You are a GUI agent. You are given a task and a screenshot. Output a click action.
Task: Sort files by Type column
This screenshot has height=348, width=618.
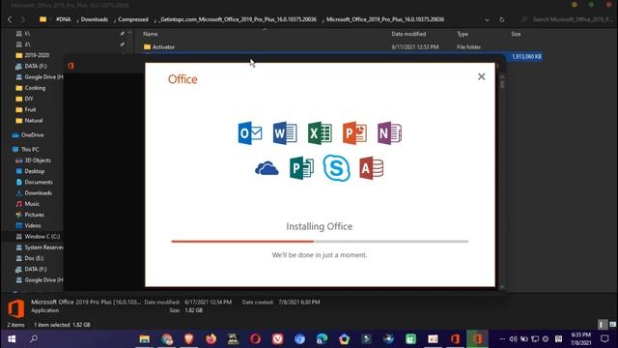pyautogui.click(x=463, y=34)
